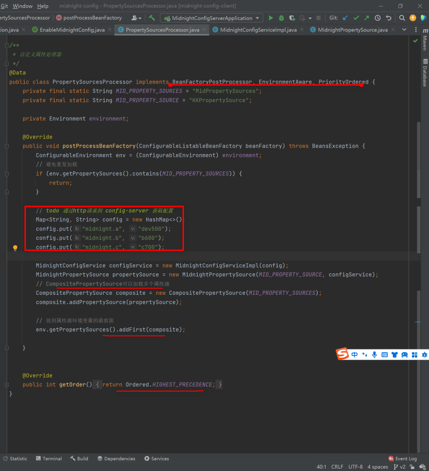Open the Database tool window
Screen dimensions: 429x471
(x=425, y=73)
